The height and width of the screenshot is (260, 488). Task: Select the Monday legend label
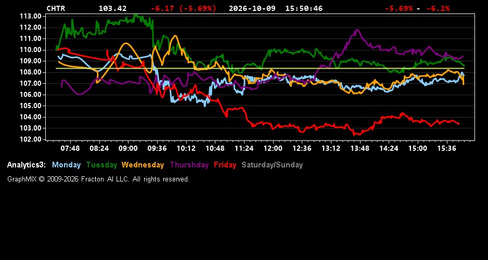click(x=66, y=165)
